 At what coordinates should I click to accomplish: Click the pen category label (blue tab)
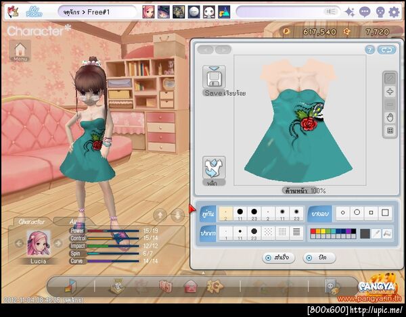(x=208, y=233)
